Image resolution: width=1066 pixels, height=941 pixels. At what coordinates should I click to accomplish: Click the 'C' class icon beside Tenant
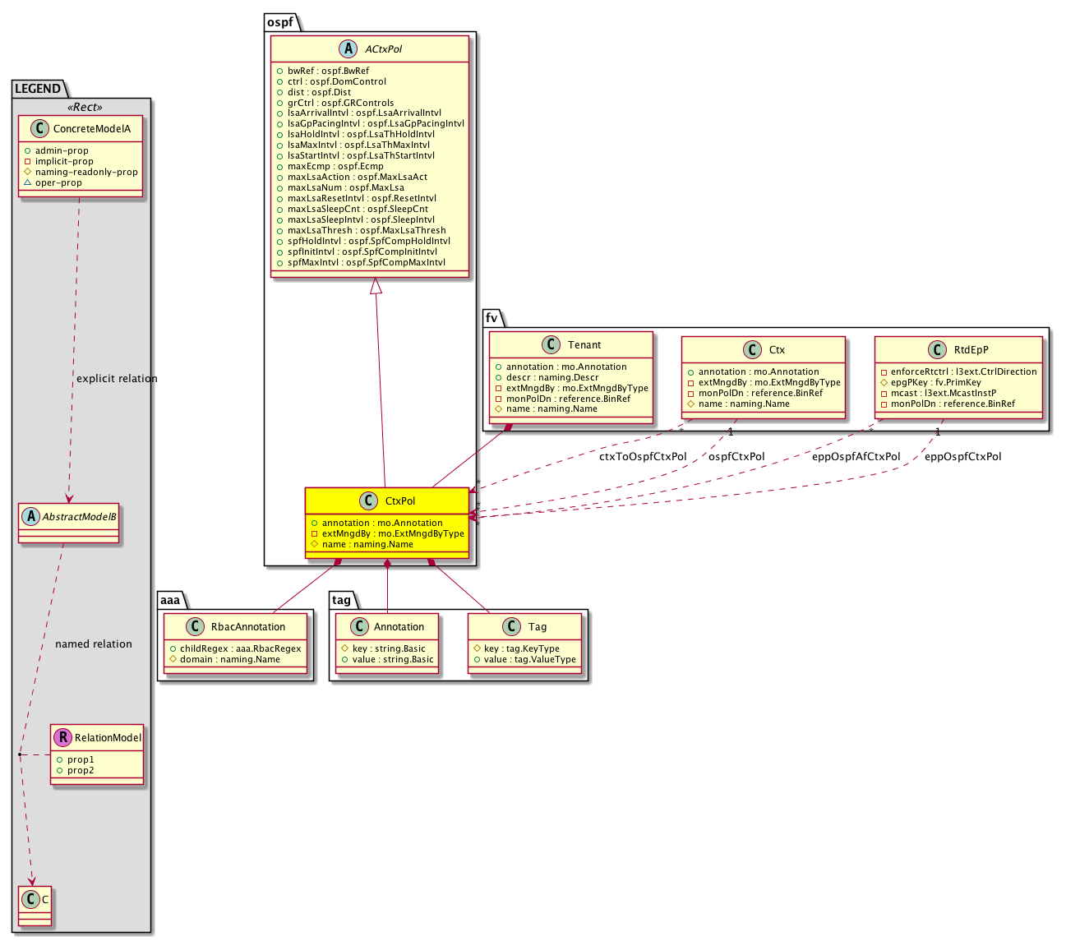coord(551,345)
